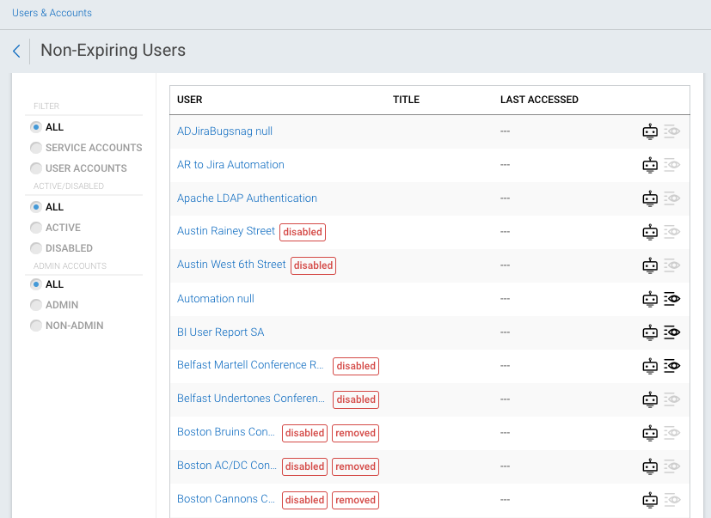Screen dimensions: 711x518
Task: Open the Apache LDAP Authentication user
Action: click(x=247, y=198)
